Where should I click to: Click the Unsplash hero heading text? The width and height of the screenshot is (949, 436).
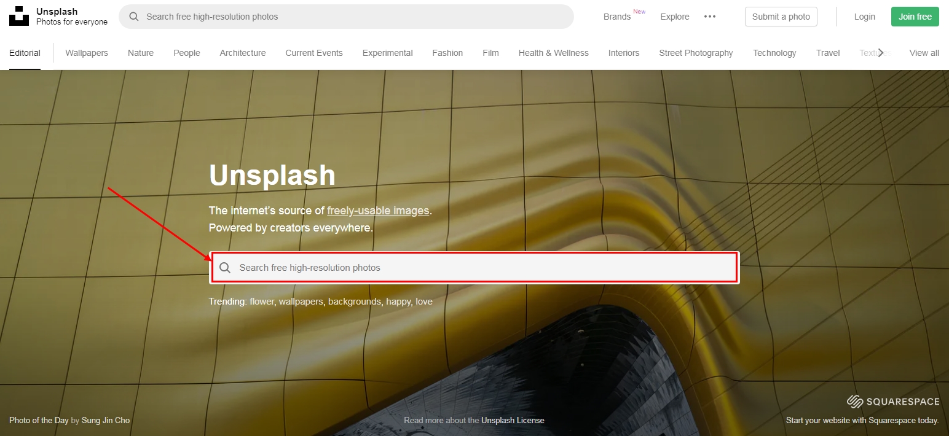[x=272, y=176]
